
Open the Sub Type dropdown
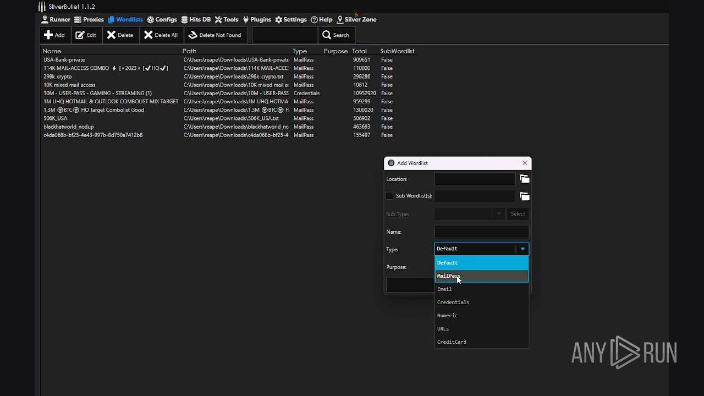coord(470,214)
